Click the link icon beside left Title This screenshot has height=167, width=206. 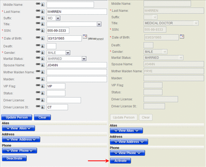[x=38, y=23]
